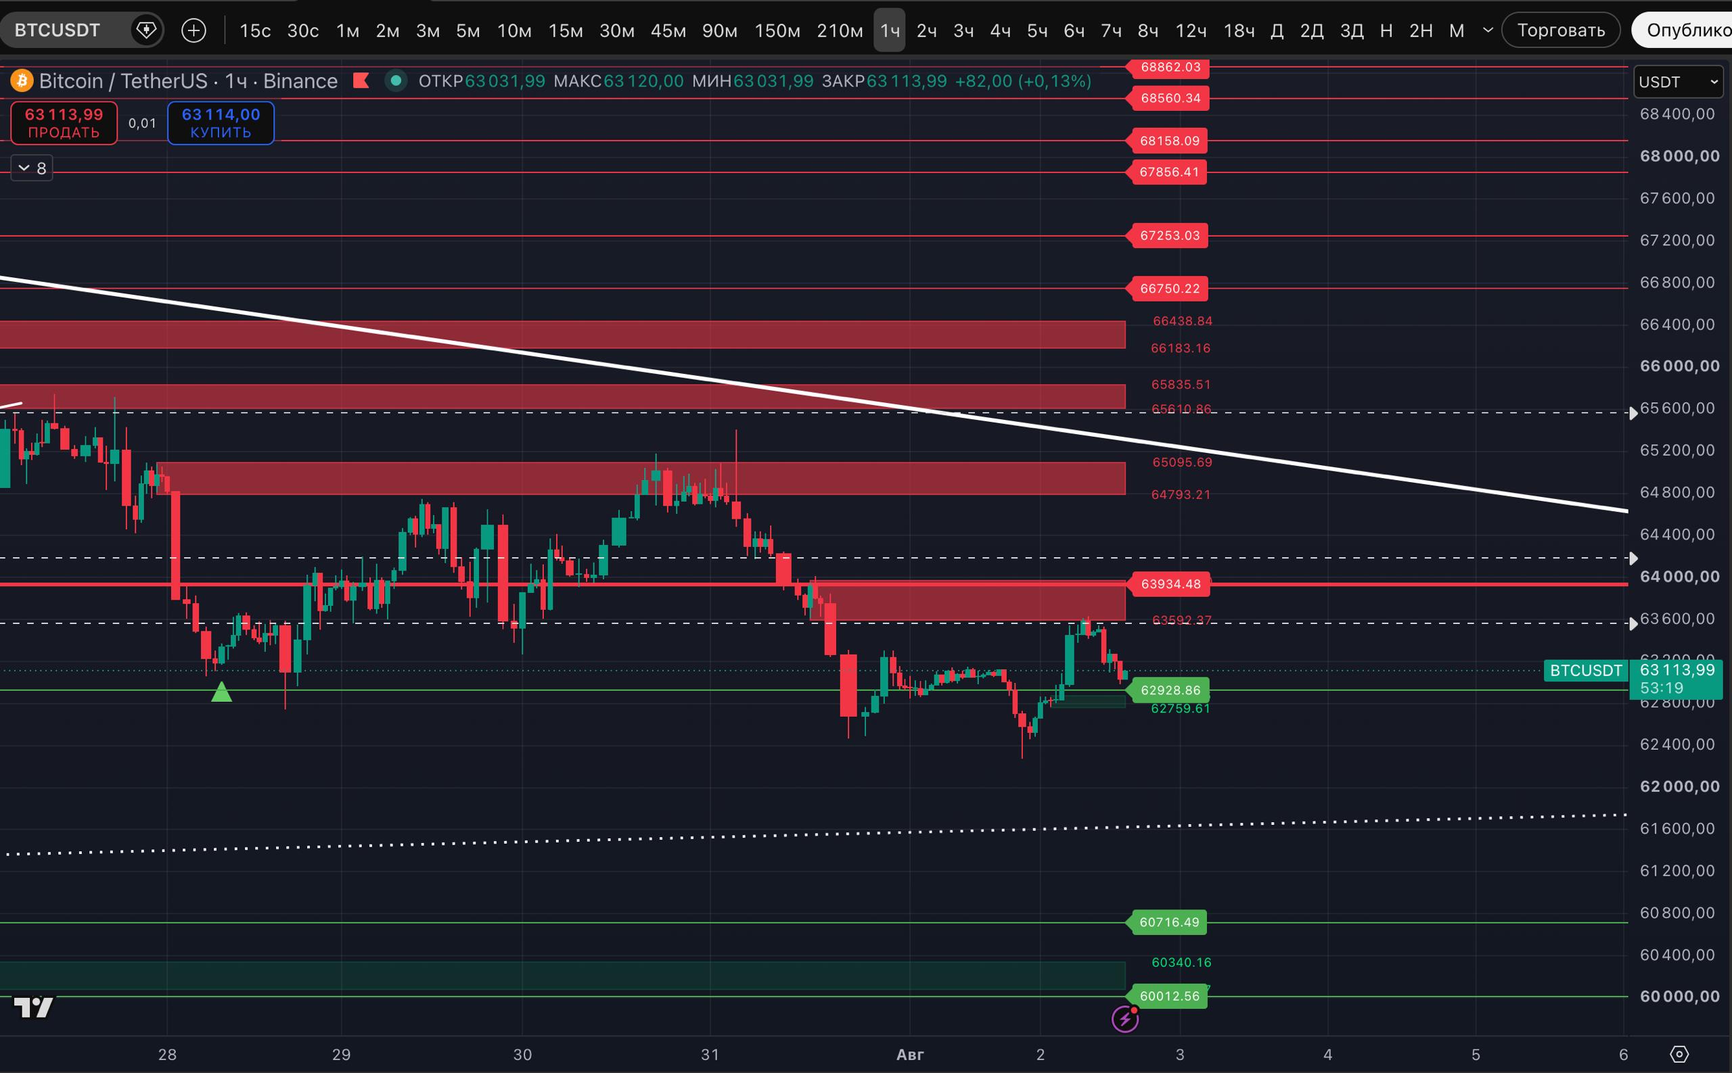Select the 1м timeframe
This screenshot has height=1073, width=1732.
[x=348, y=30]
